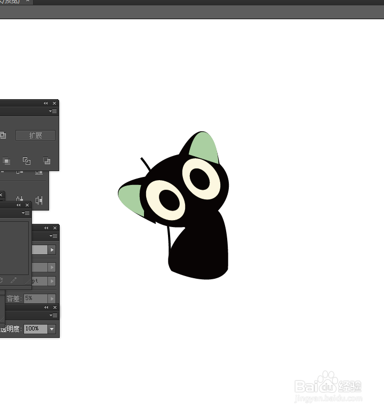Select the cat's black body shape
The height and width of the screenshot is (412, 384).
coord(204,249)
